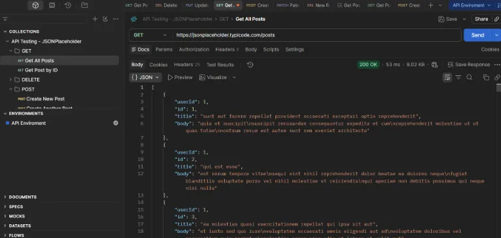Image resolution: width=501 pixels, height=238 pixels.
Task: Click the response history clock icon
Action: tap(250, 65)
